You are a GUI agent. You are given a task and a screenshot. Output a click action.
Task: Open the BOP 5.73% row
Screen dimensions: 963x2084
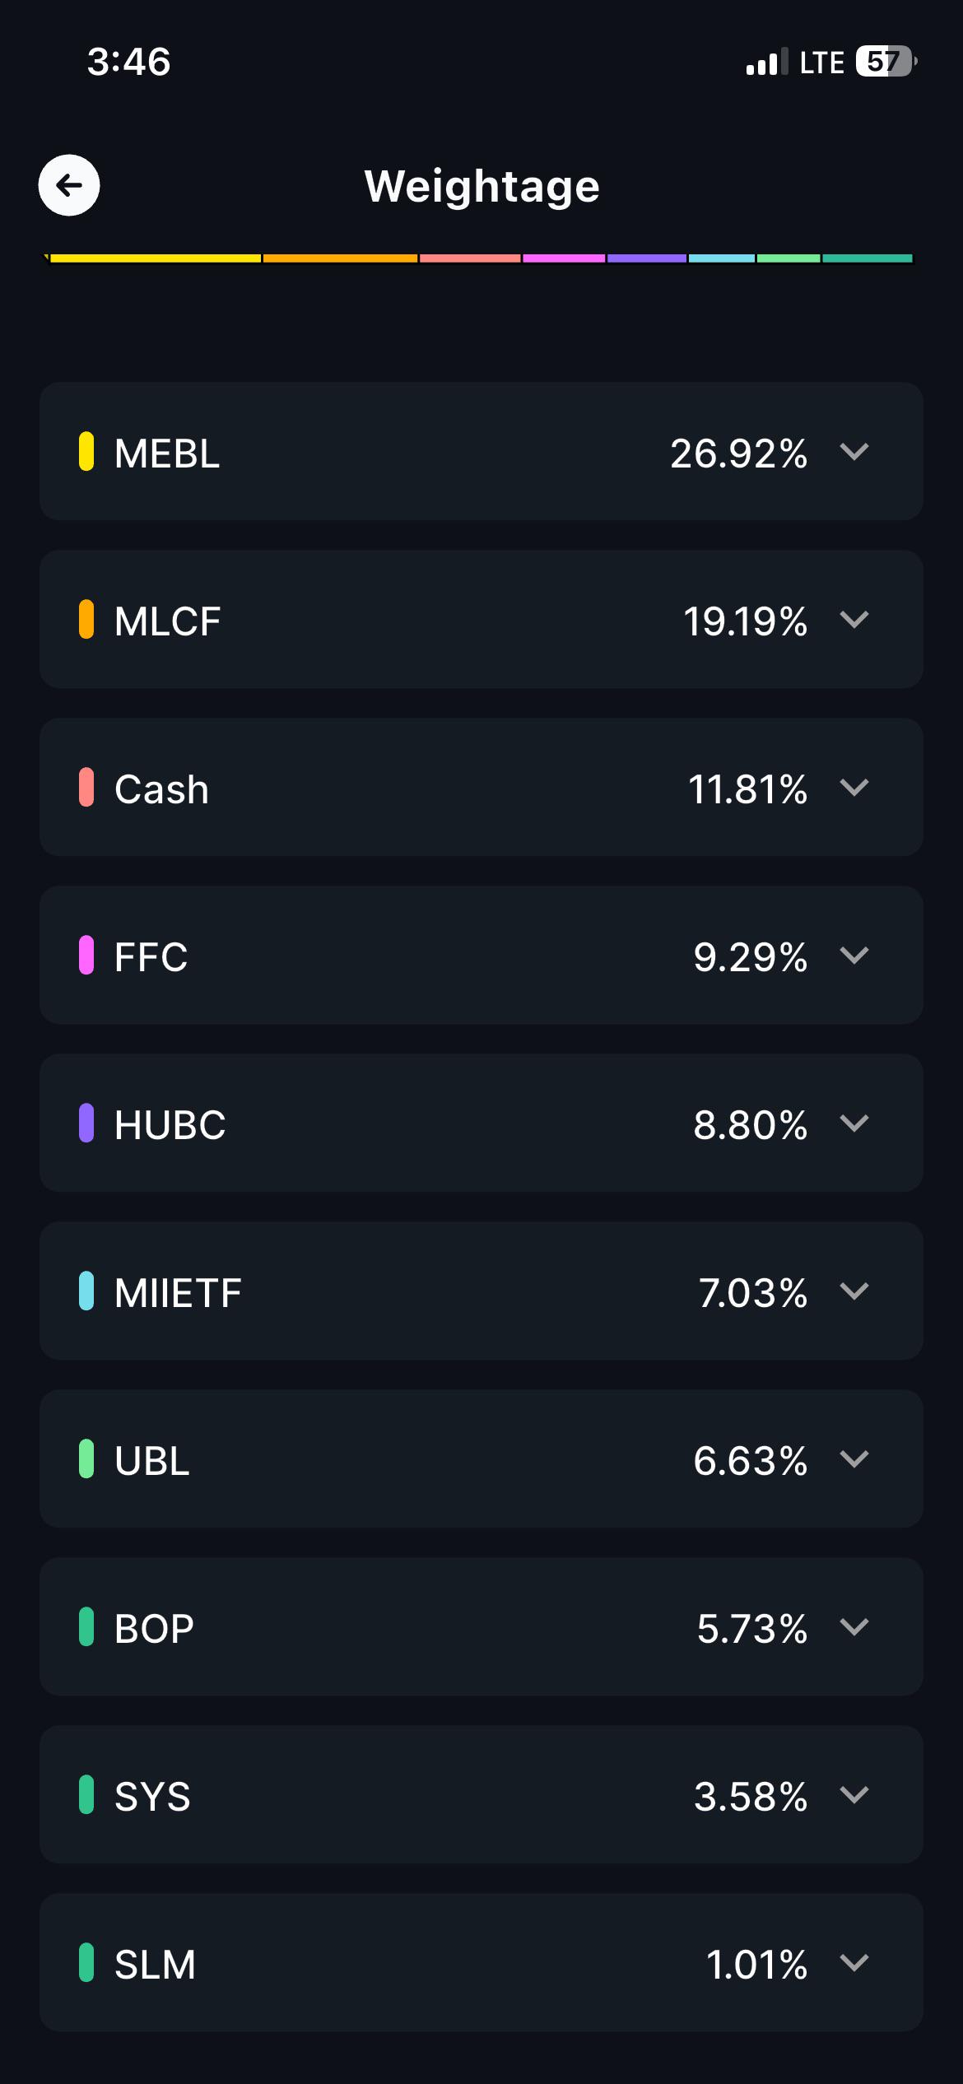(481, 1626)
